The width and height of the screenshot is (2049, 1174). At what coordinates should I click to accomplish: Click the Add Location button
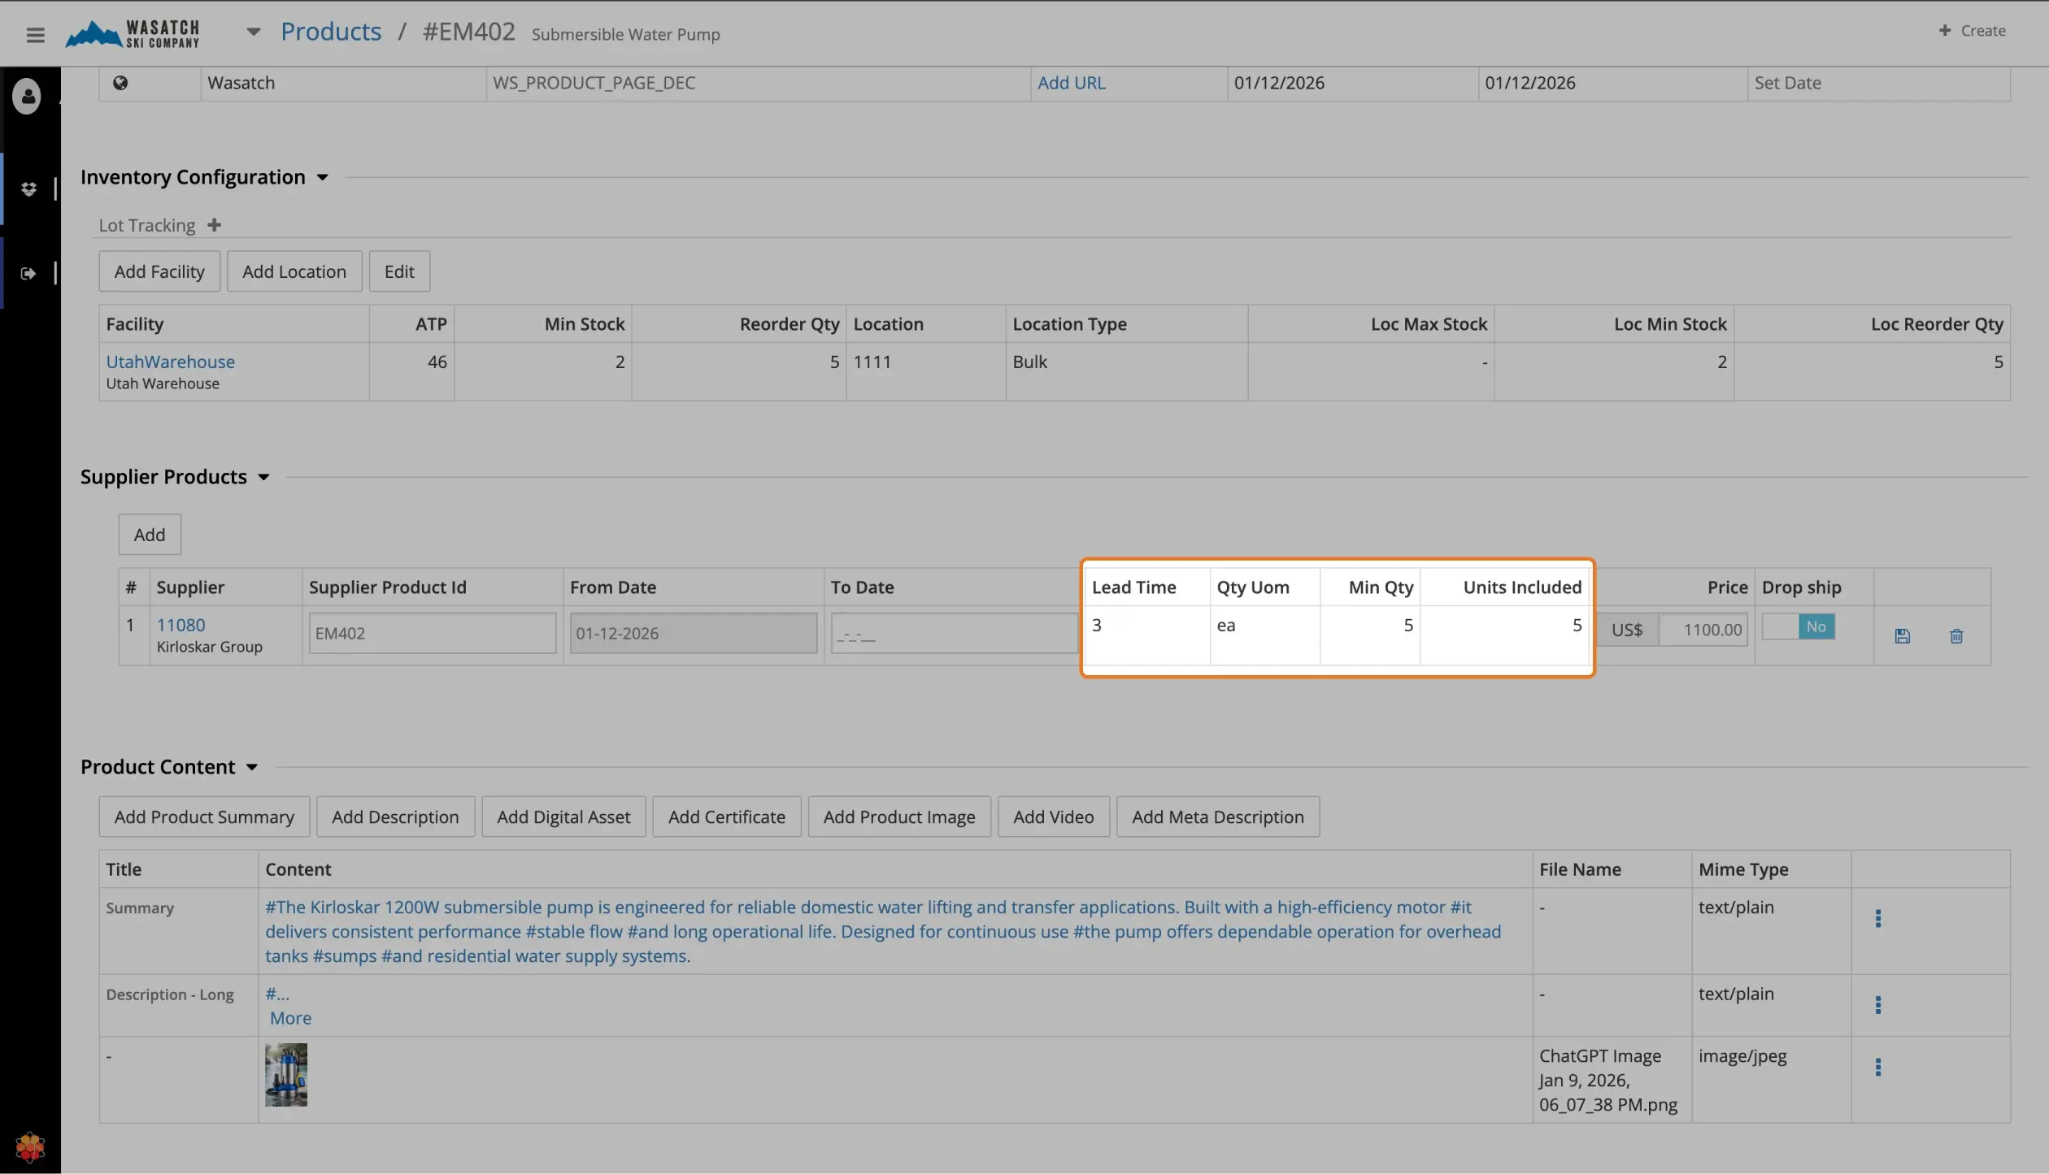(x=294, y=271)
